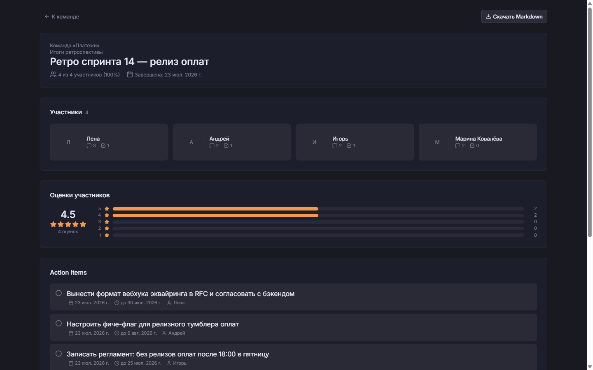The image size is (593, 370).
Task: Open the action item «Записать регламент: без релизов оплат»
Action: [x=168, y=354]
